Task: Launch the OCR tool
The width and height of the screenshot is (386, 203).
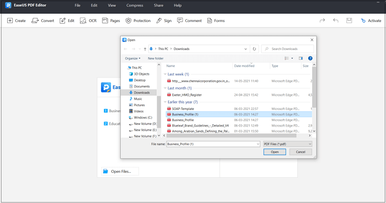Action: pos(88,20)
